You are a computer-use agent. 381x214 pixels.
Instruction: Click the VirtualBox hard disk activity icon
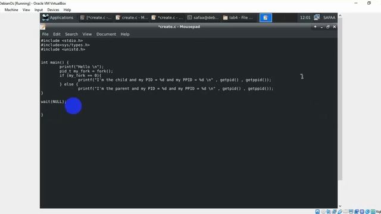(x=317, y=212)
